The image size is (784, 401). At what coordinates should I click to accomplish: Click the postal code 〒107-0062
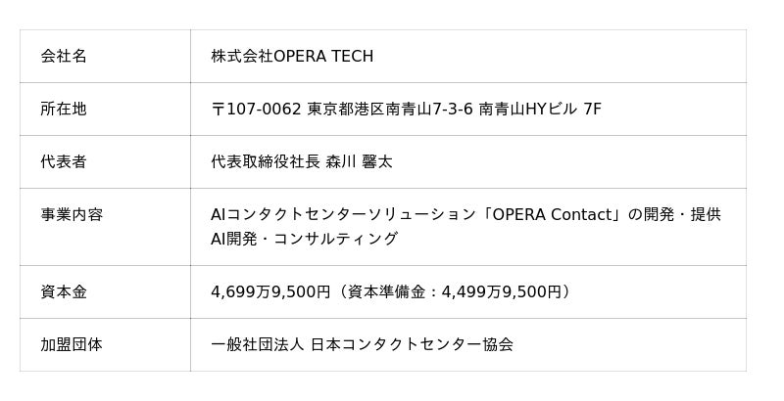click(257, 110)
